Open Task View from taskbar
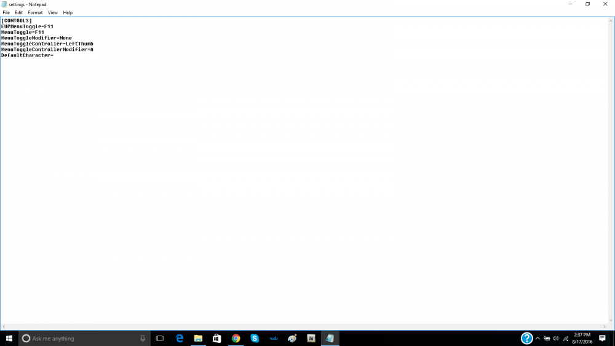The height and width of the screenshot is (346, 615). [x=160, y=338]
